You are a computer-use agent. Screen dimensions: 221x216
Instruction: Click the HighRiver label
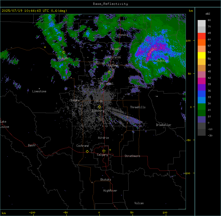coord(110,191)
